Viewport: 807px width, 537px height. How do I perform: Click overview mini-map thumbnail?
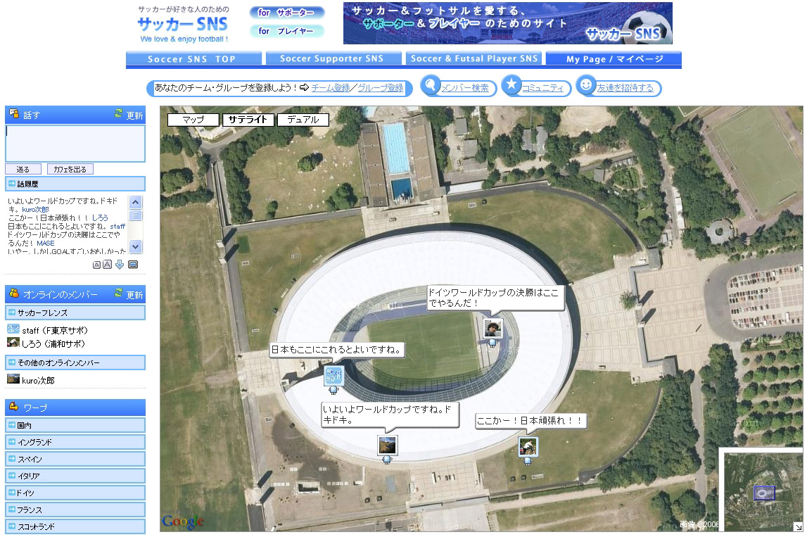click(x=763, y=491)
